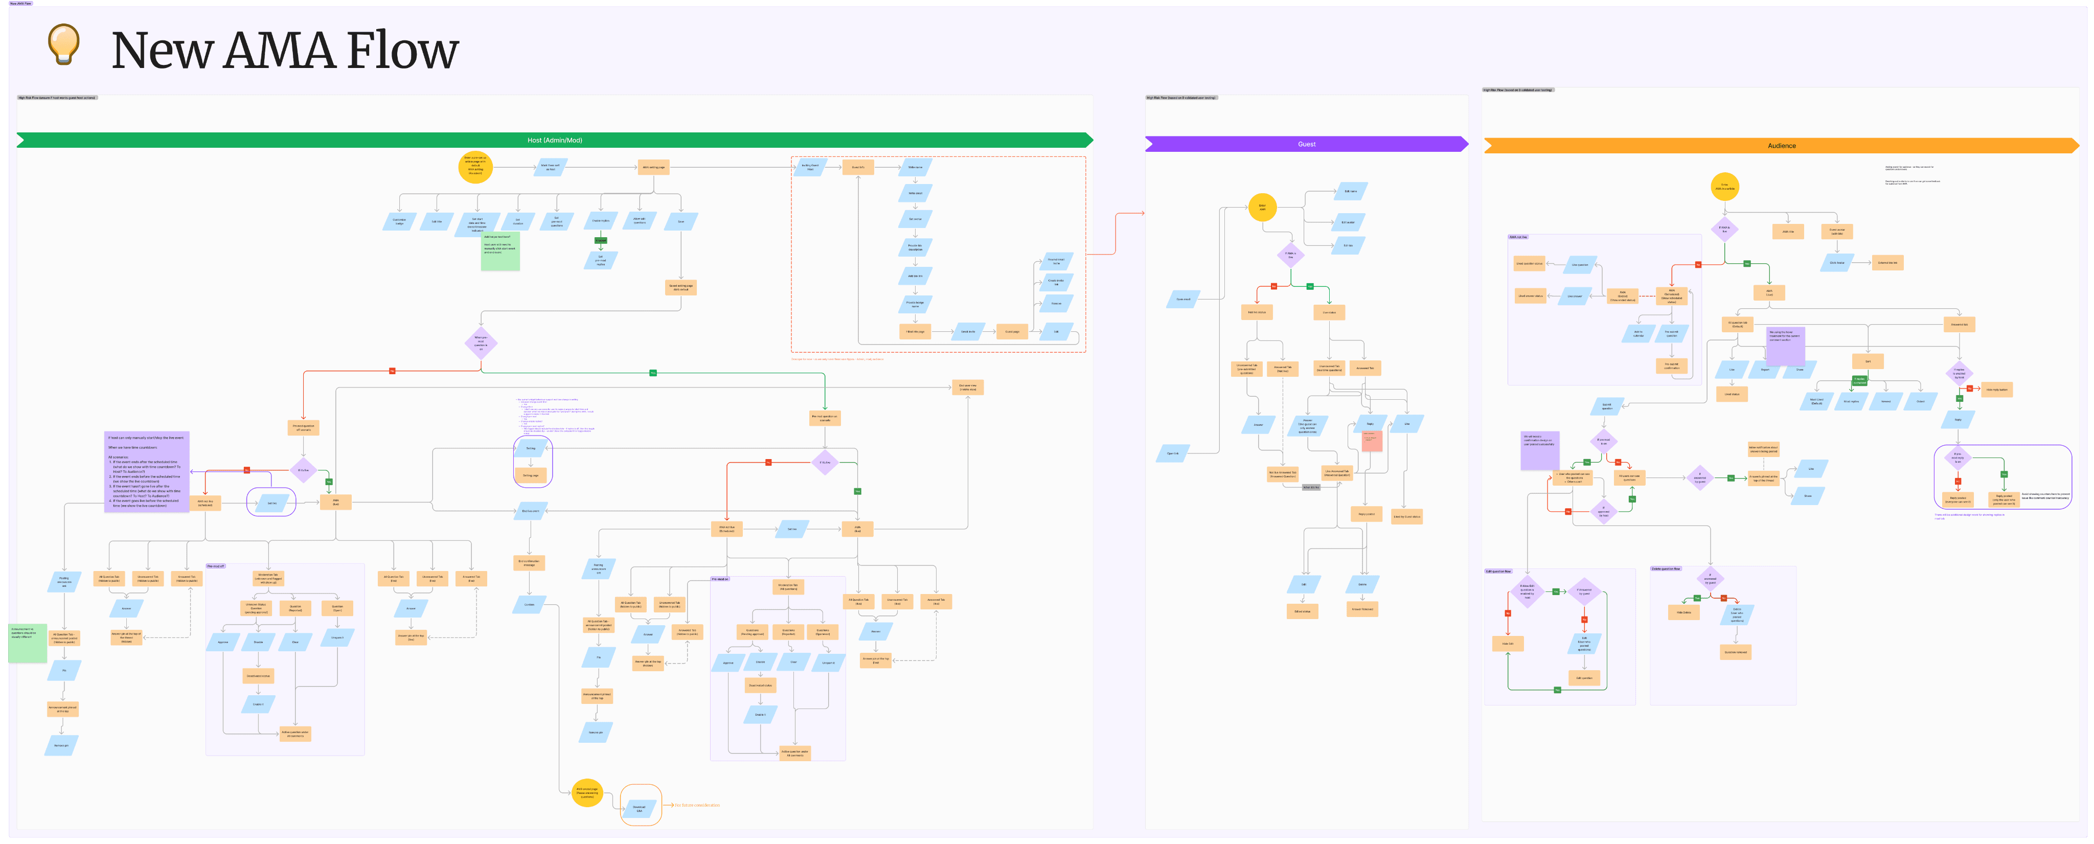Click the "Allow edit questions" step
This screenshot has height=844, width=2094.
point(640,220)
